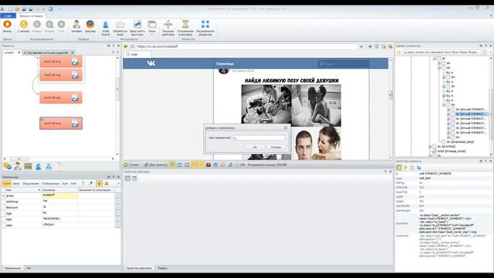Click the VK search field
494x278 pixels.
(343, 63)
